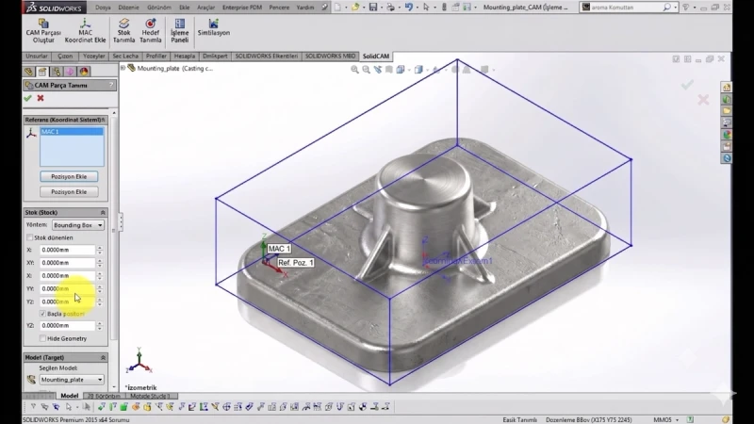
Task: Launch the Simülasyon tool
Action: (214, 27)
